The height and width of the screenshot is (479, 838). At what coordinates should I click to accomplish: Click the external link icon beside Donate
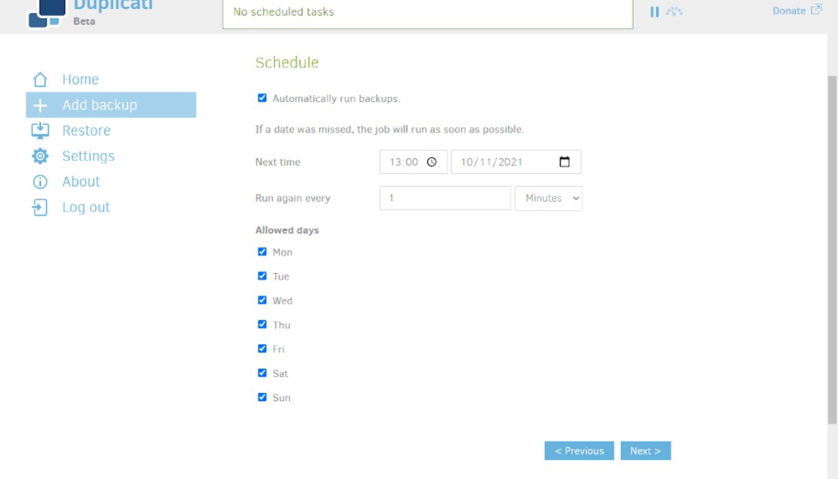[x=816, y=10]
